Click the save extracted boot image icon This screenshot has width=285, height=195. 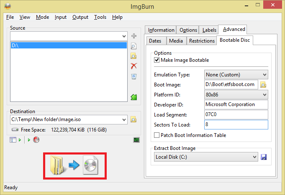[x=264, y=157]
